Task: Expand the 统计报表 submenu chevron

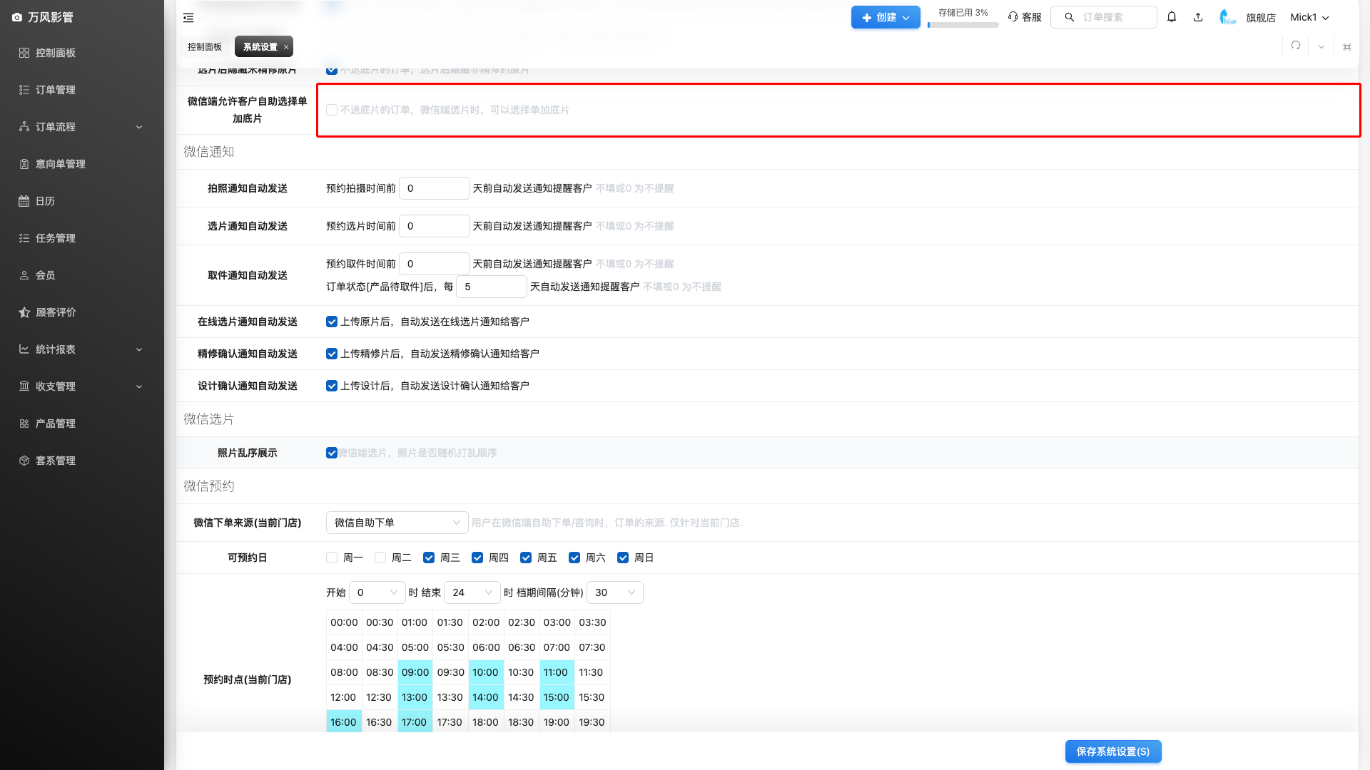Action: [139, 349]
